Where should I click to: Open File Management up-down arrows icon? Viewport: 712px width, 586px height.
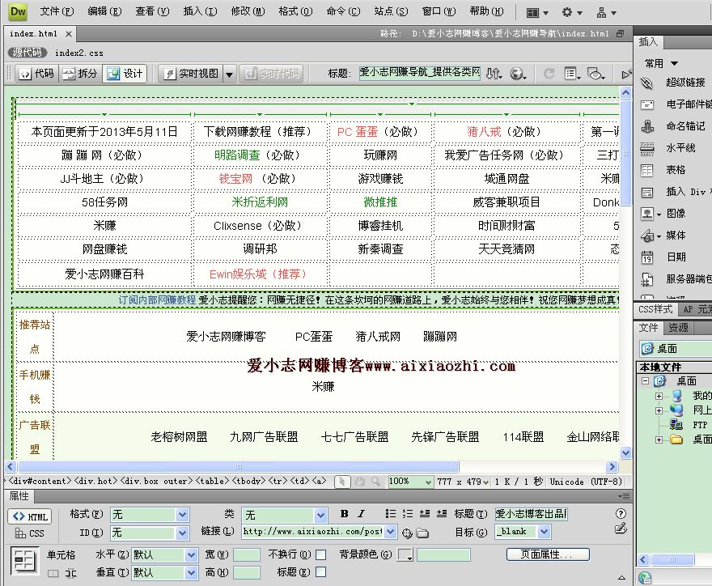pyautogui.click(x=494, y=73)
